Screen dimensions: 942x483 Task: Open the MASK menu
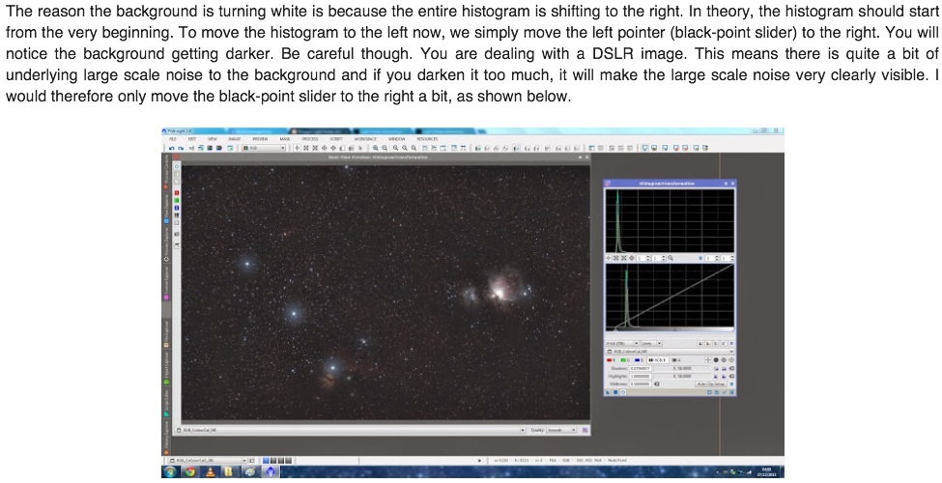pos(285,139)
